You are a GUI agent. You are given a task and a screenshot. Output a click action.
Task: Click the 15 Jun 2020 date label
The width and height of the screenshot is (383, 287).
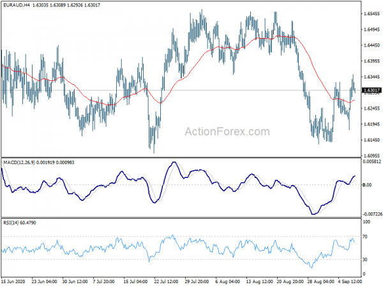(x=13, y=281)
